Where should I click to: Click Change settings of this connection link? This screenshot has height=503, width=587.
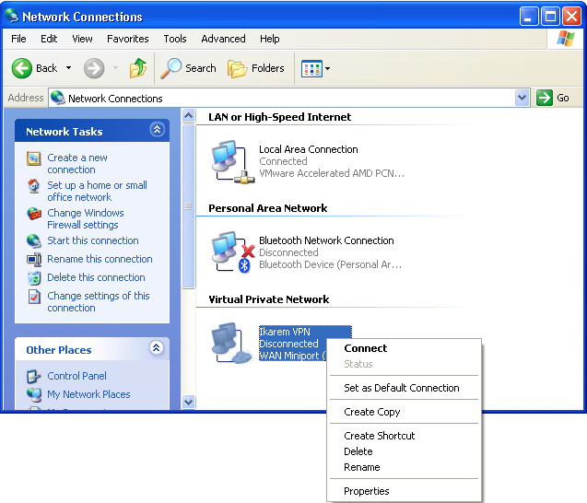(x=98, y=302)
